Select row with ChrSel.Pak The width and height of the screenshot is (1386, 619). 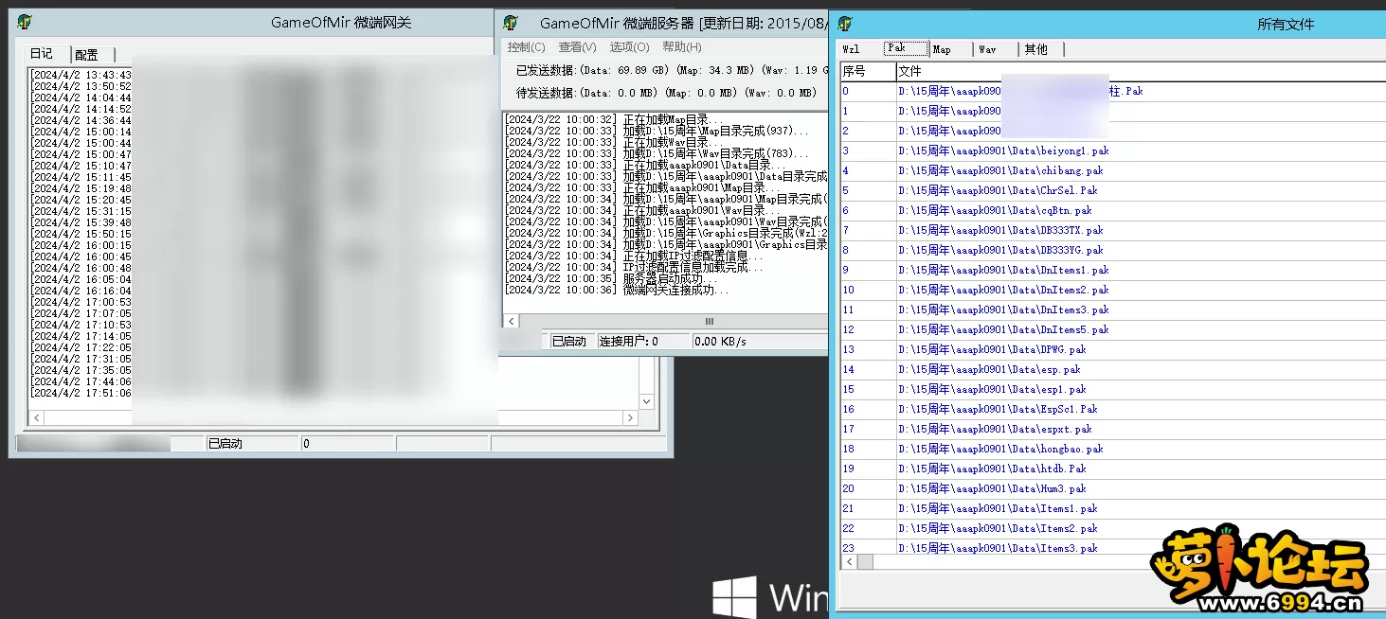coord(1112,190)
